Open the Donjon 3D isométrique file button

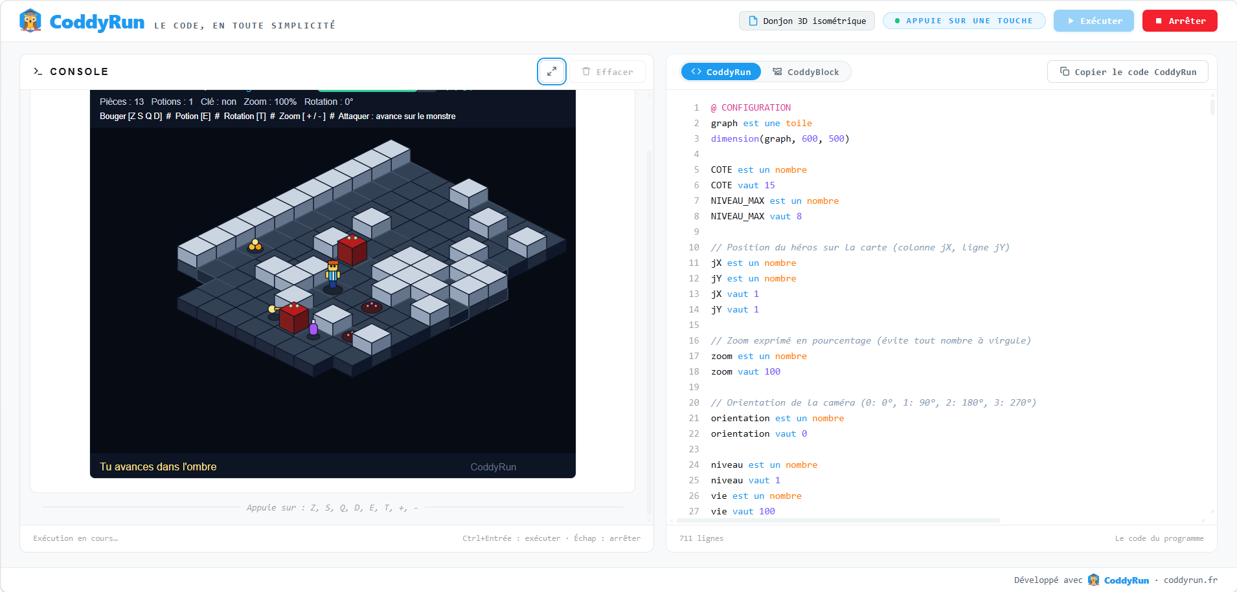coord(807,21)
